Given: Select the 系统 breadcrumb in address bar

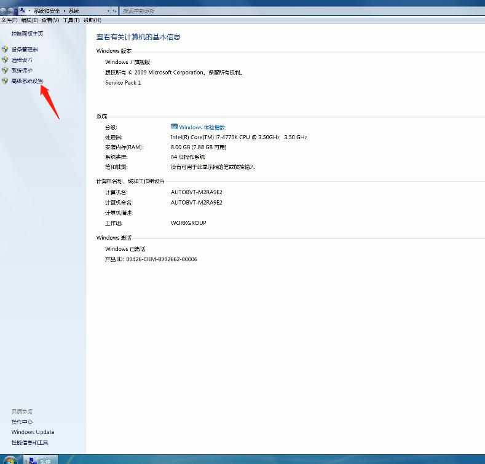Looking at the screenshot, I should [74, 11].
